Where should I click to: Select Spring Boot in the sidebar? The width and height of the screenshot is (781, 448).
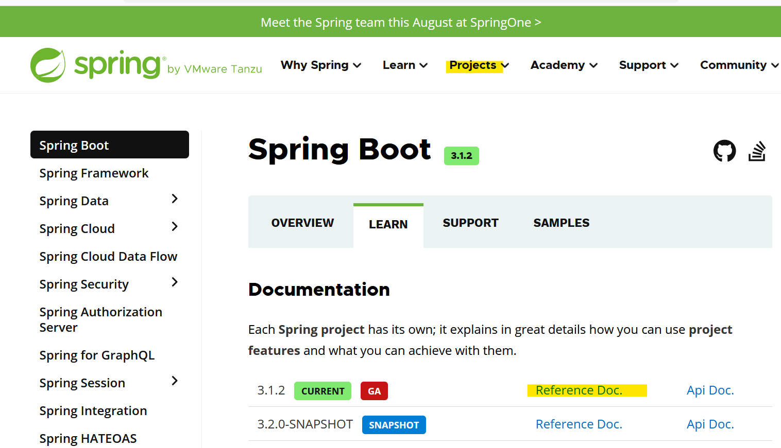(x=110, y=145)
